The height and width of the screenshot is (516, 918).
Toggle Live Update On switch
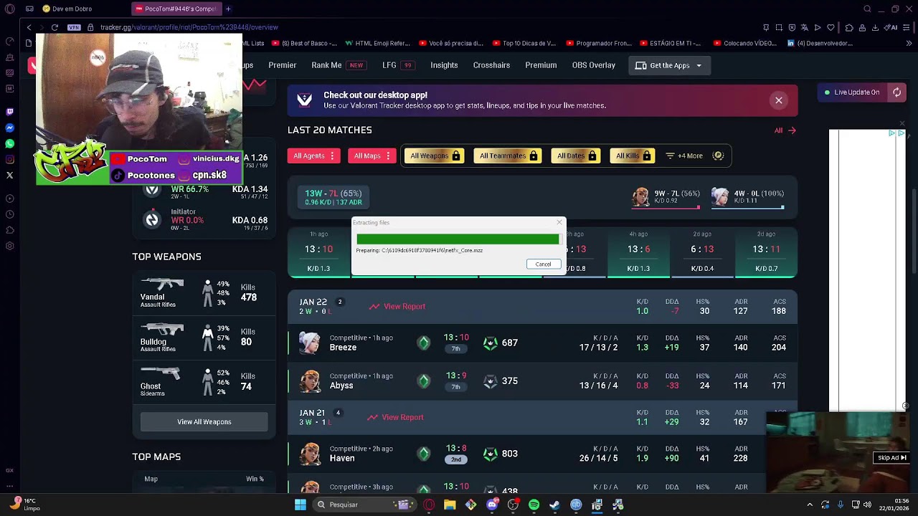(852, 92)
